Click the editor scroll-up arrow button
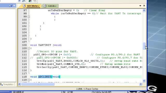This screenshot has width=166, height=93. click(144, 10)
